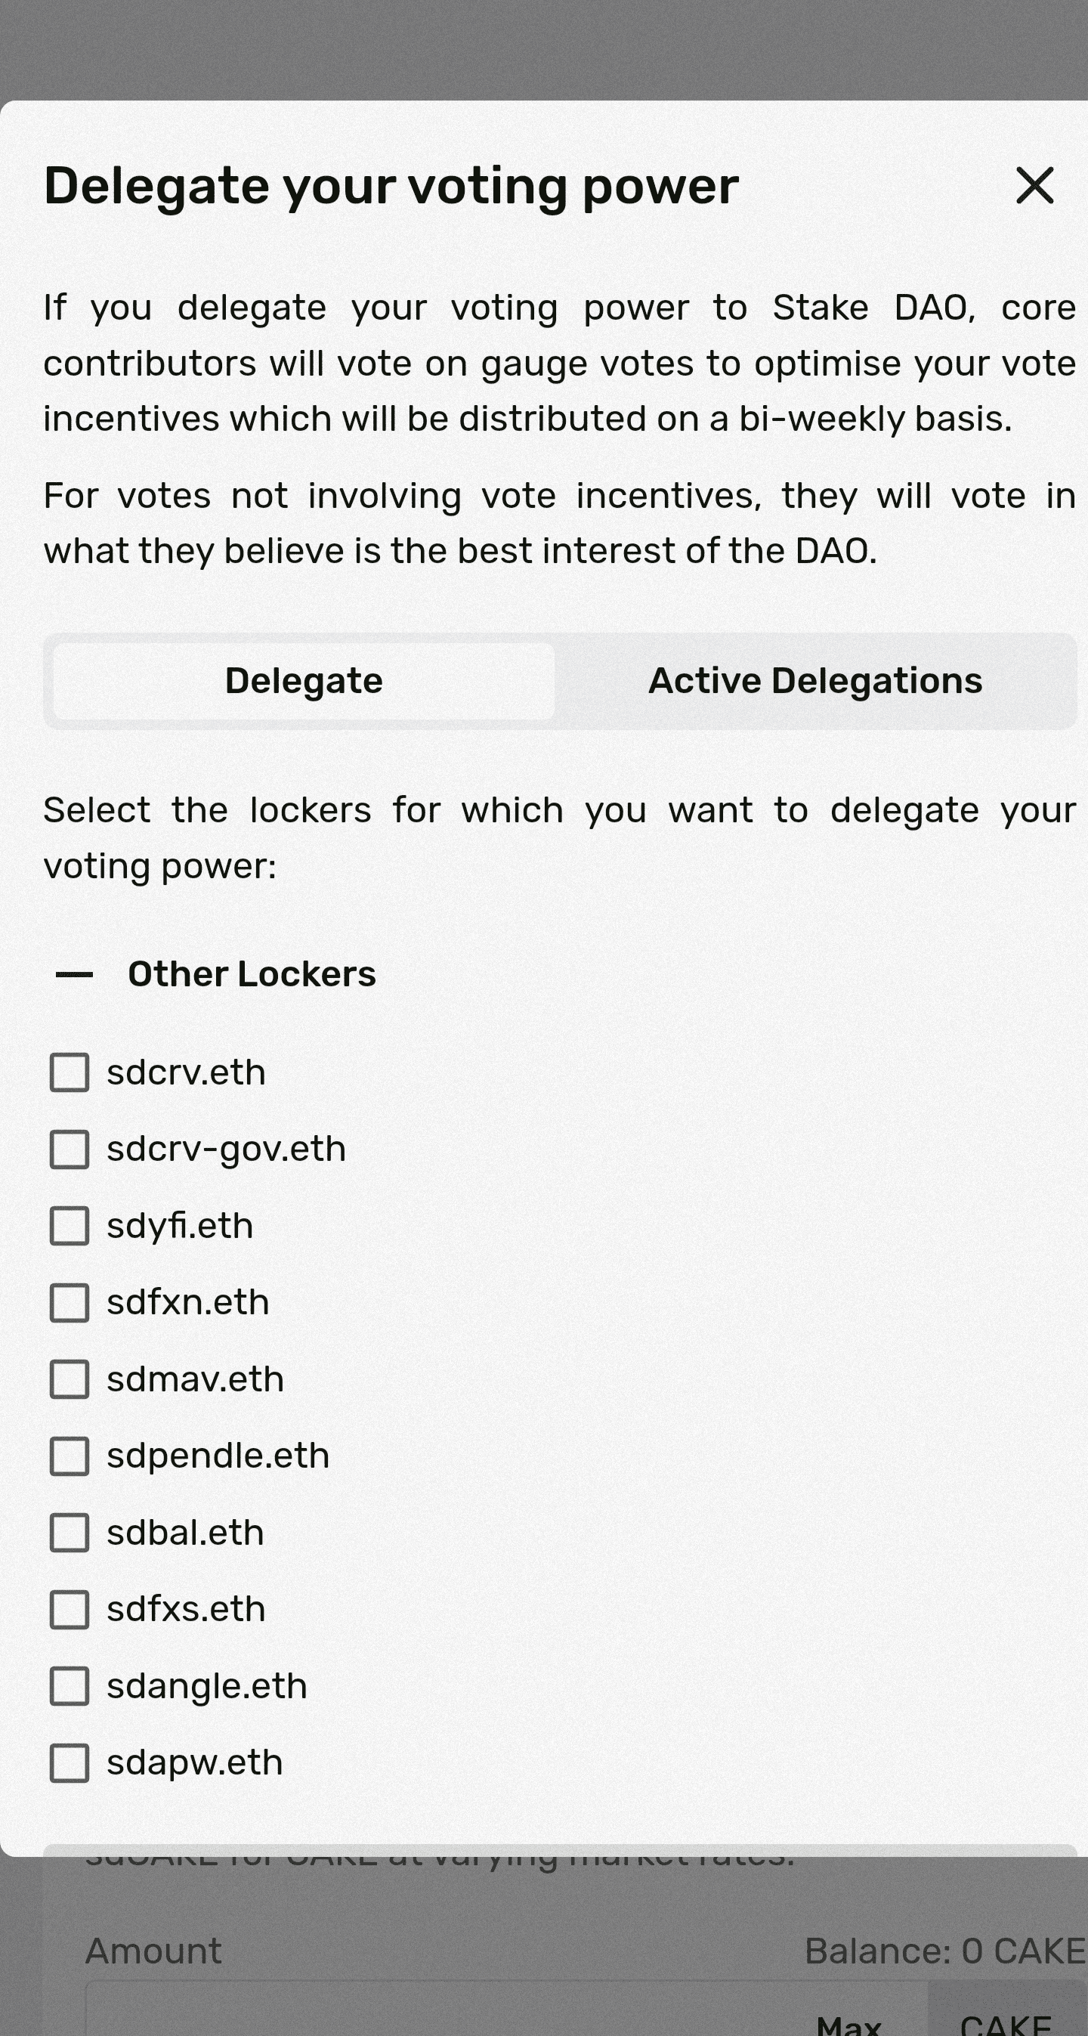Close the delegate voting power dialog
This screenshot has width=1088, height=2036.
pyautogui.click(x=1034, y=186)
